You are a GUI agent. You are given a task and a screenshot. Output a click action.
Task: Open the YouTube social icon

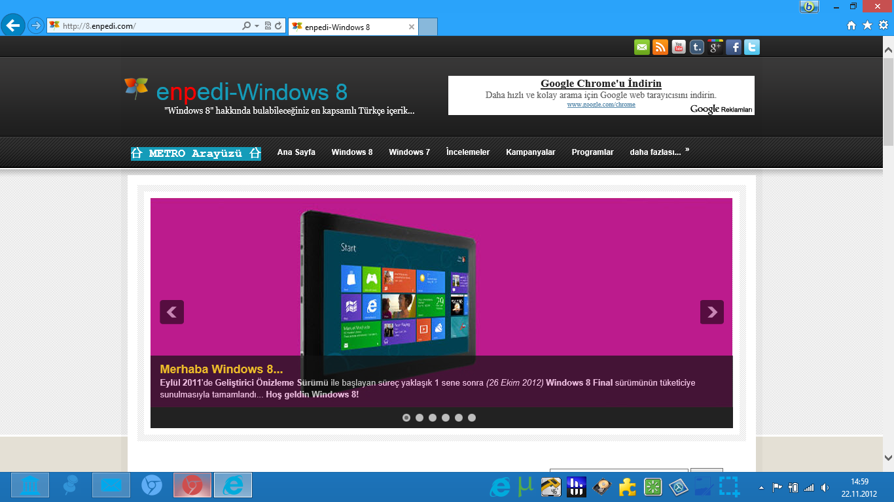(679, 47)
